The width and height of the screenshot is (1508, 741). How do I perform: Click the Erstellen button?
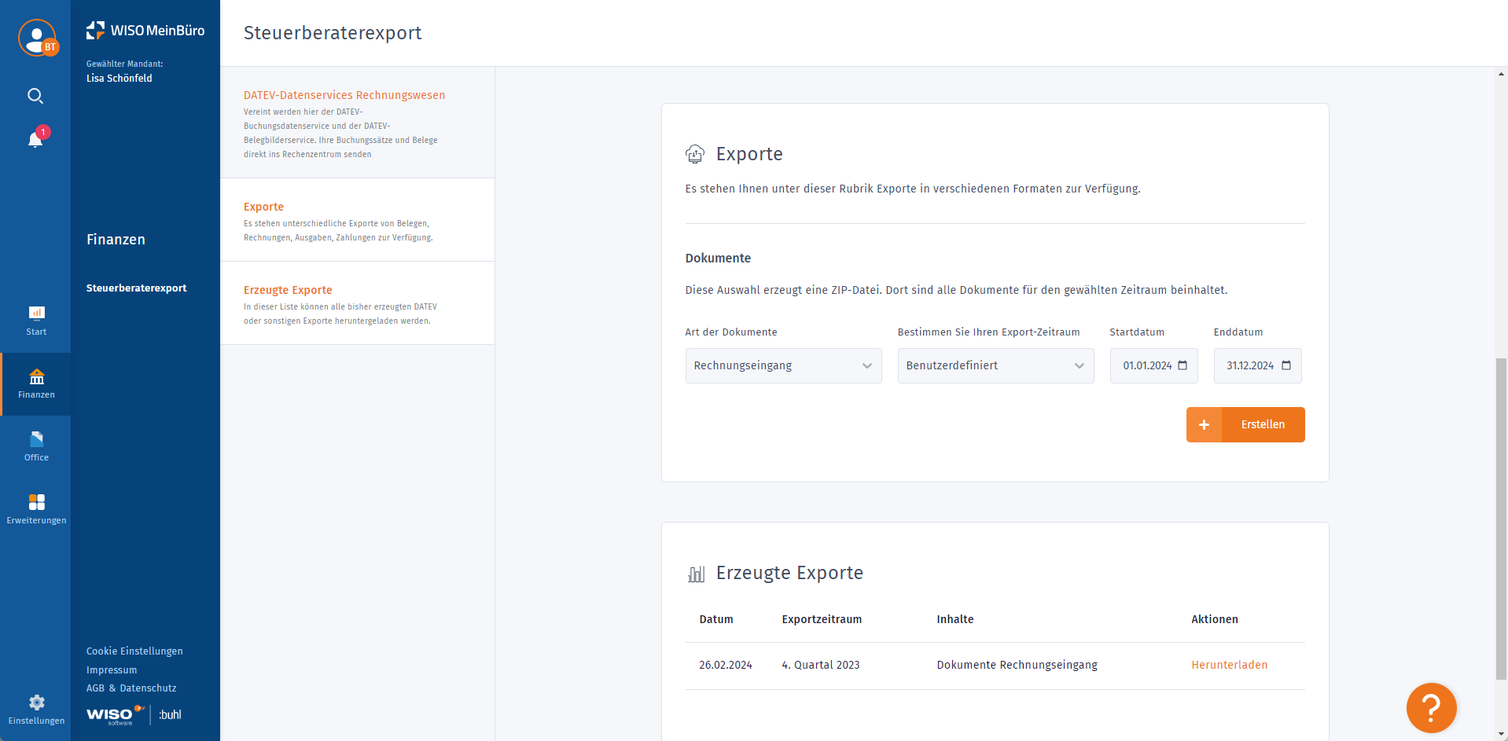pos(1245,424)
